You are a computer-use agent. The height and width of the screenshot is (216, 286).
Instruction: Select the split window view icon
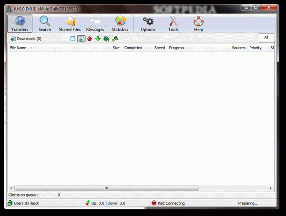(73, 39)
